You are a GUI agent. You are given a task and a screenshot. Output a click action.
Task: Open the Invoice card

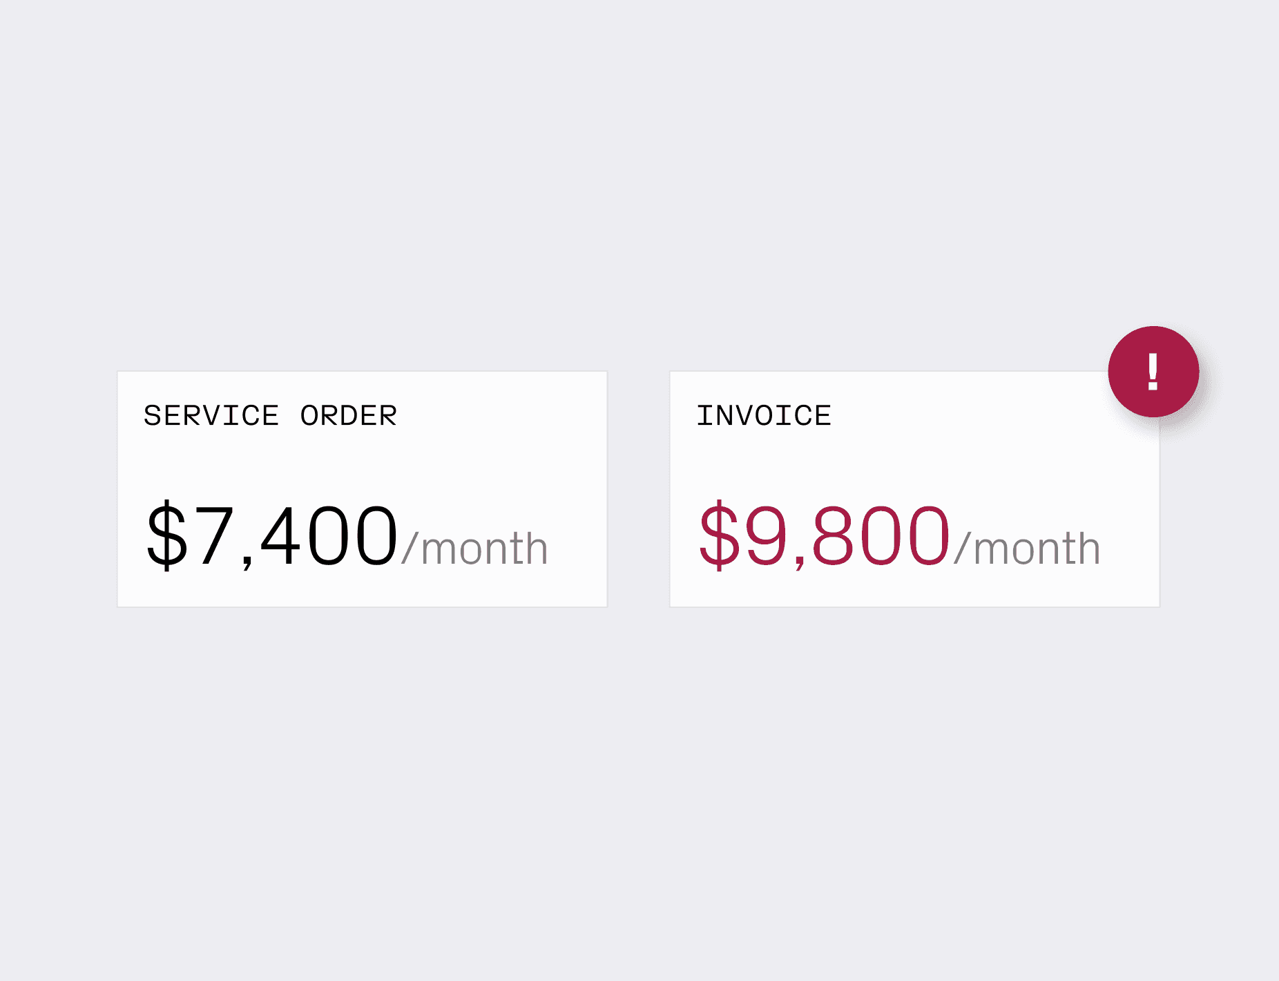pyautogui.click(x=914, y=489)
